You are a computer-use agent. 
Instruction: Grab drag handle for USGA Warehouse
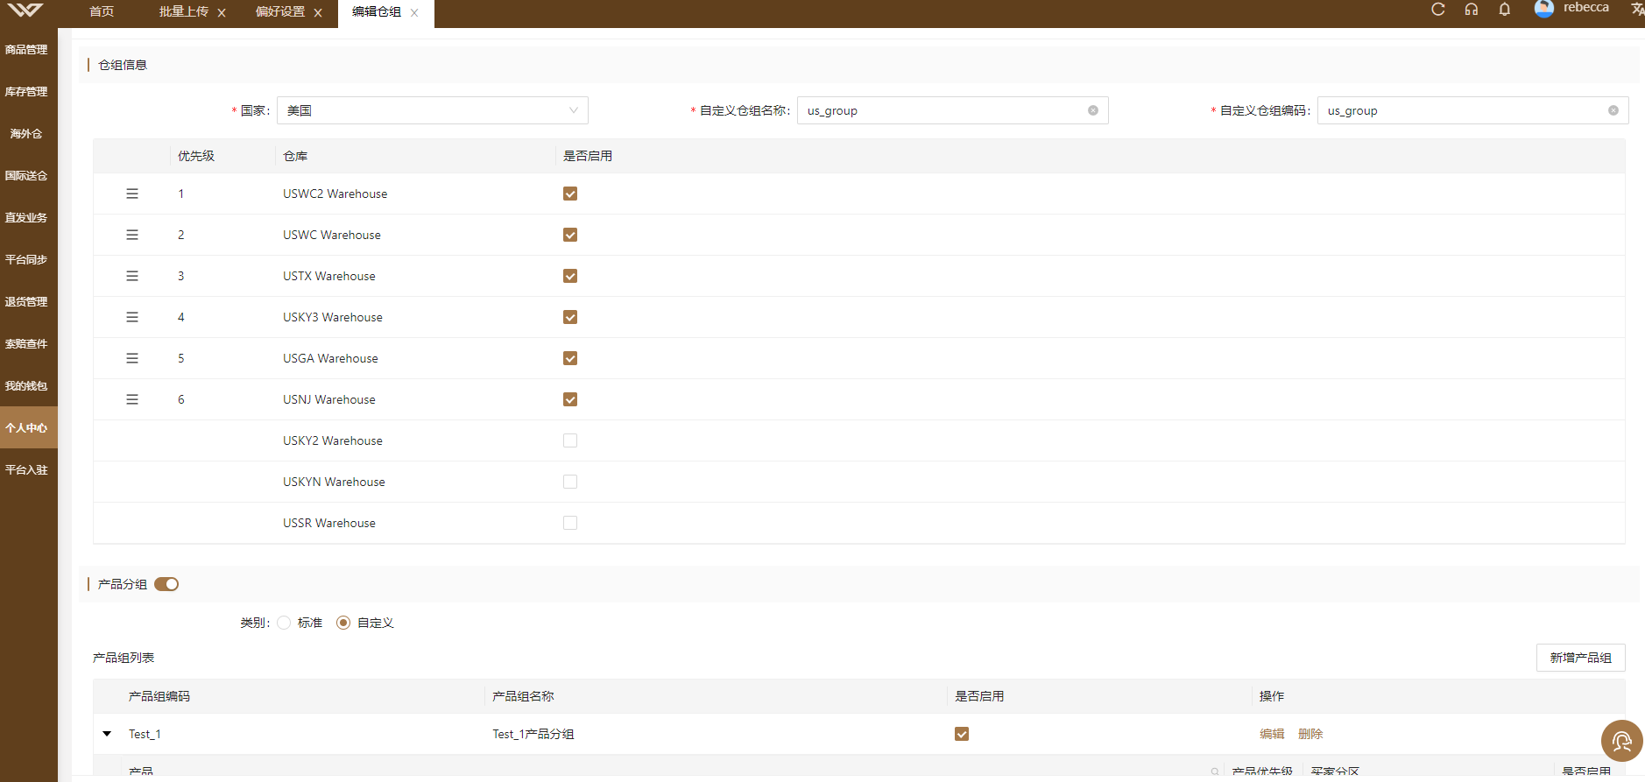point(132,358)
